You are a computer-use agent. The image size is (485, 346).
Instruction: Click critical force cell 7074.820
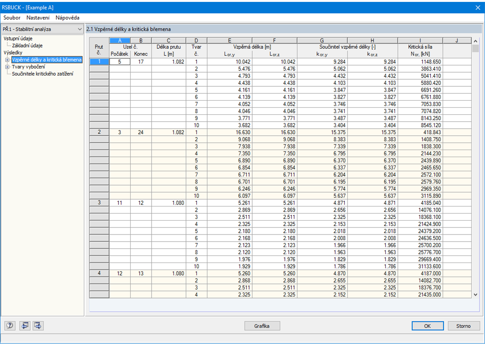click(x=420, y=111)
